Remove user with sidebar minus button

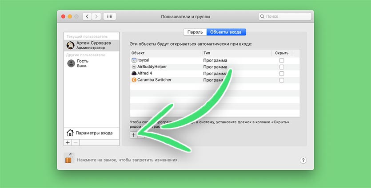(x=76, y=142)
